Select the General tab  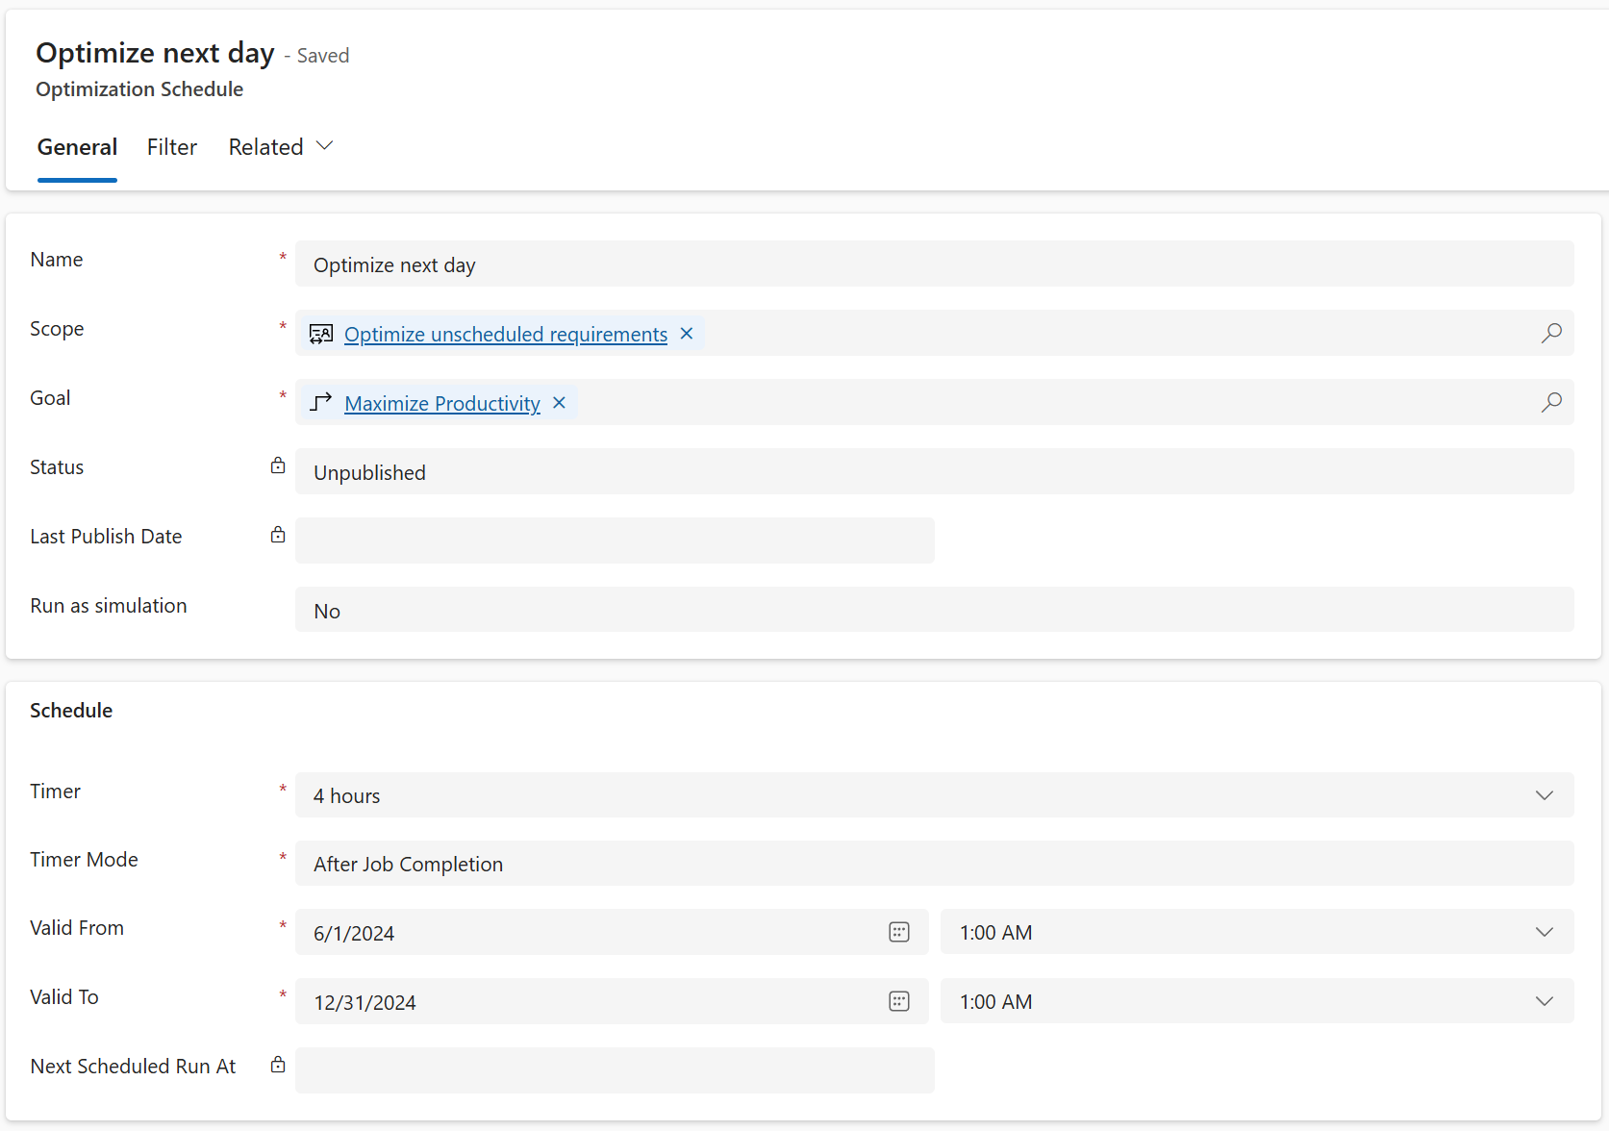[x=77, y=146]
